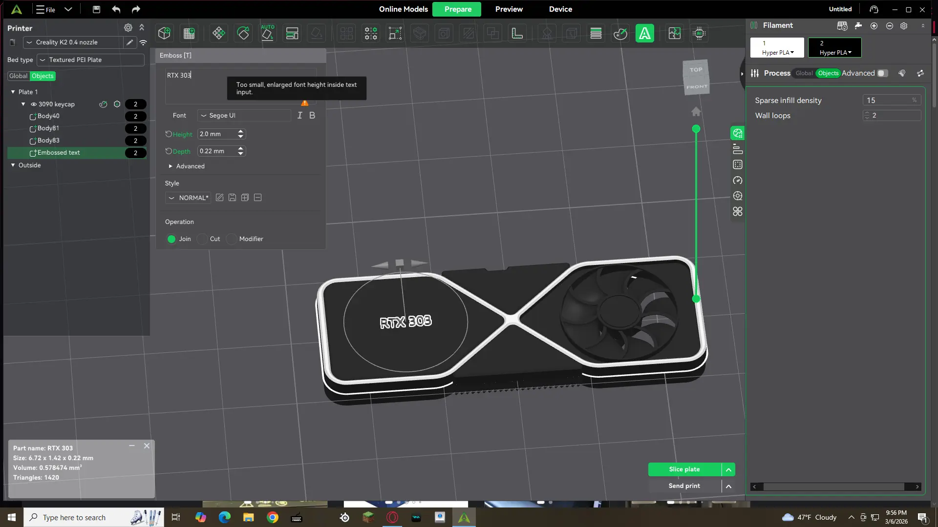
Task: Select the Scale tool icon
Action: point(395,33)
